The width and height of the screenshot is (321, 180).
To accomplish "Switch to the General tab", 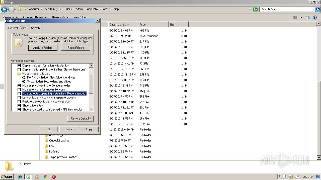I will click(13, 28).
